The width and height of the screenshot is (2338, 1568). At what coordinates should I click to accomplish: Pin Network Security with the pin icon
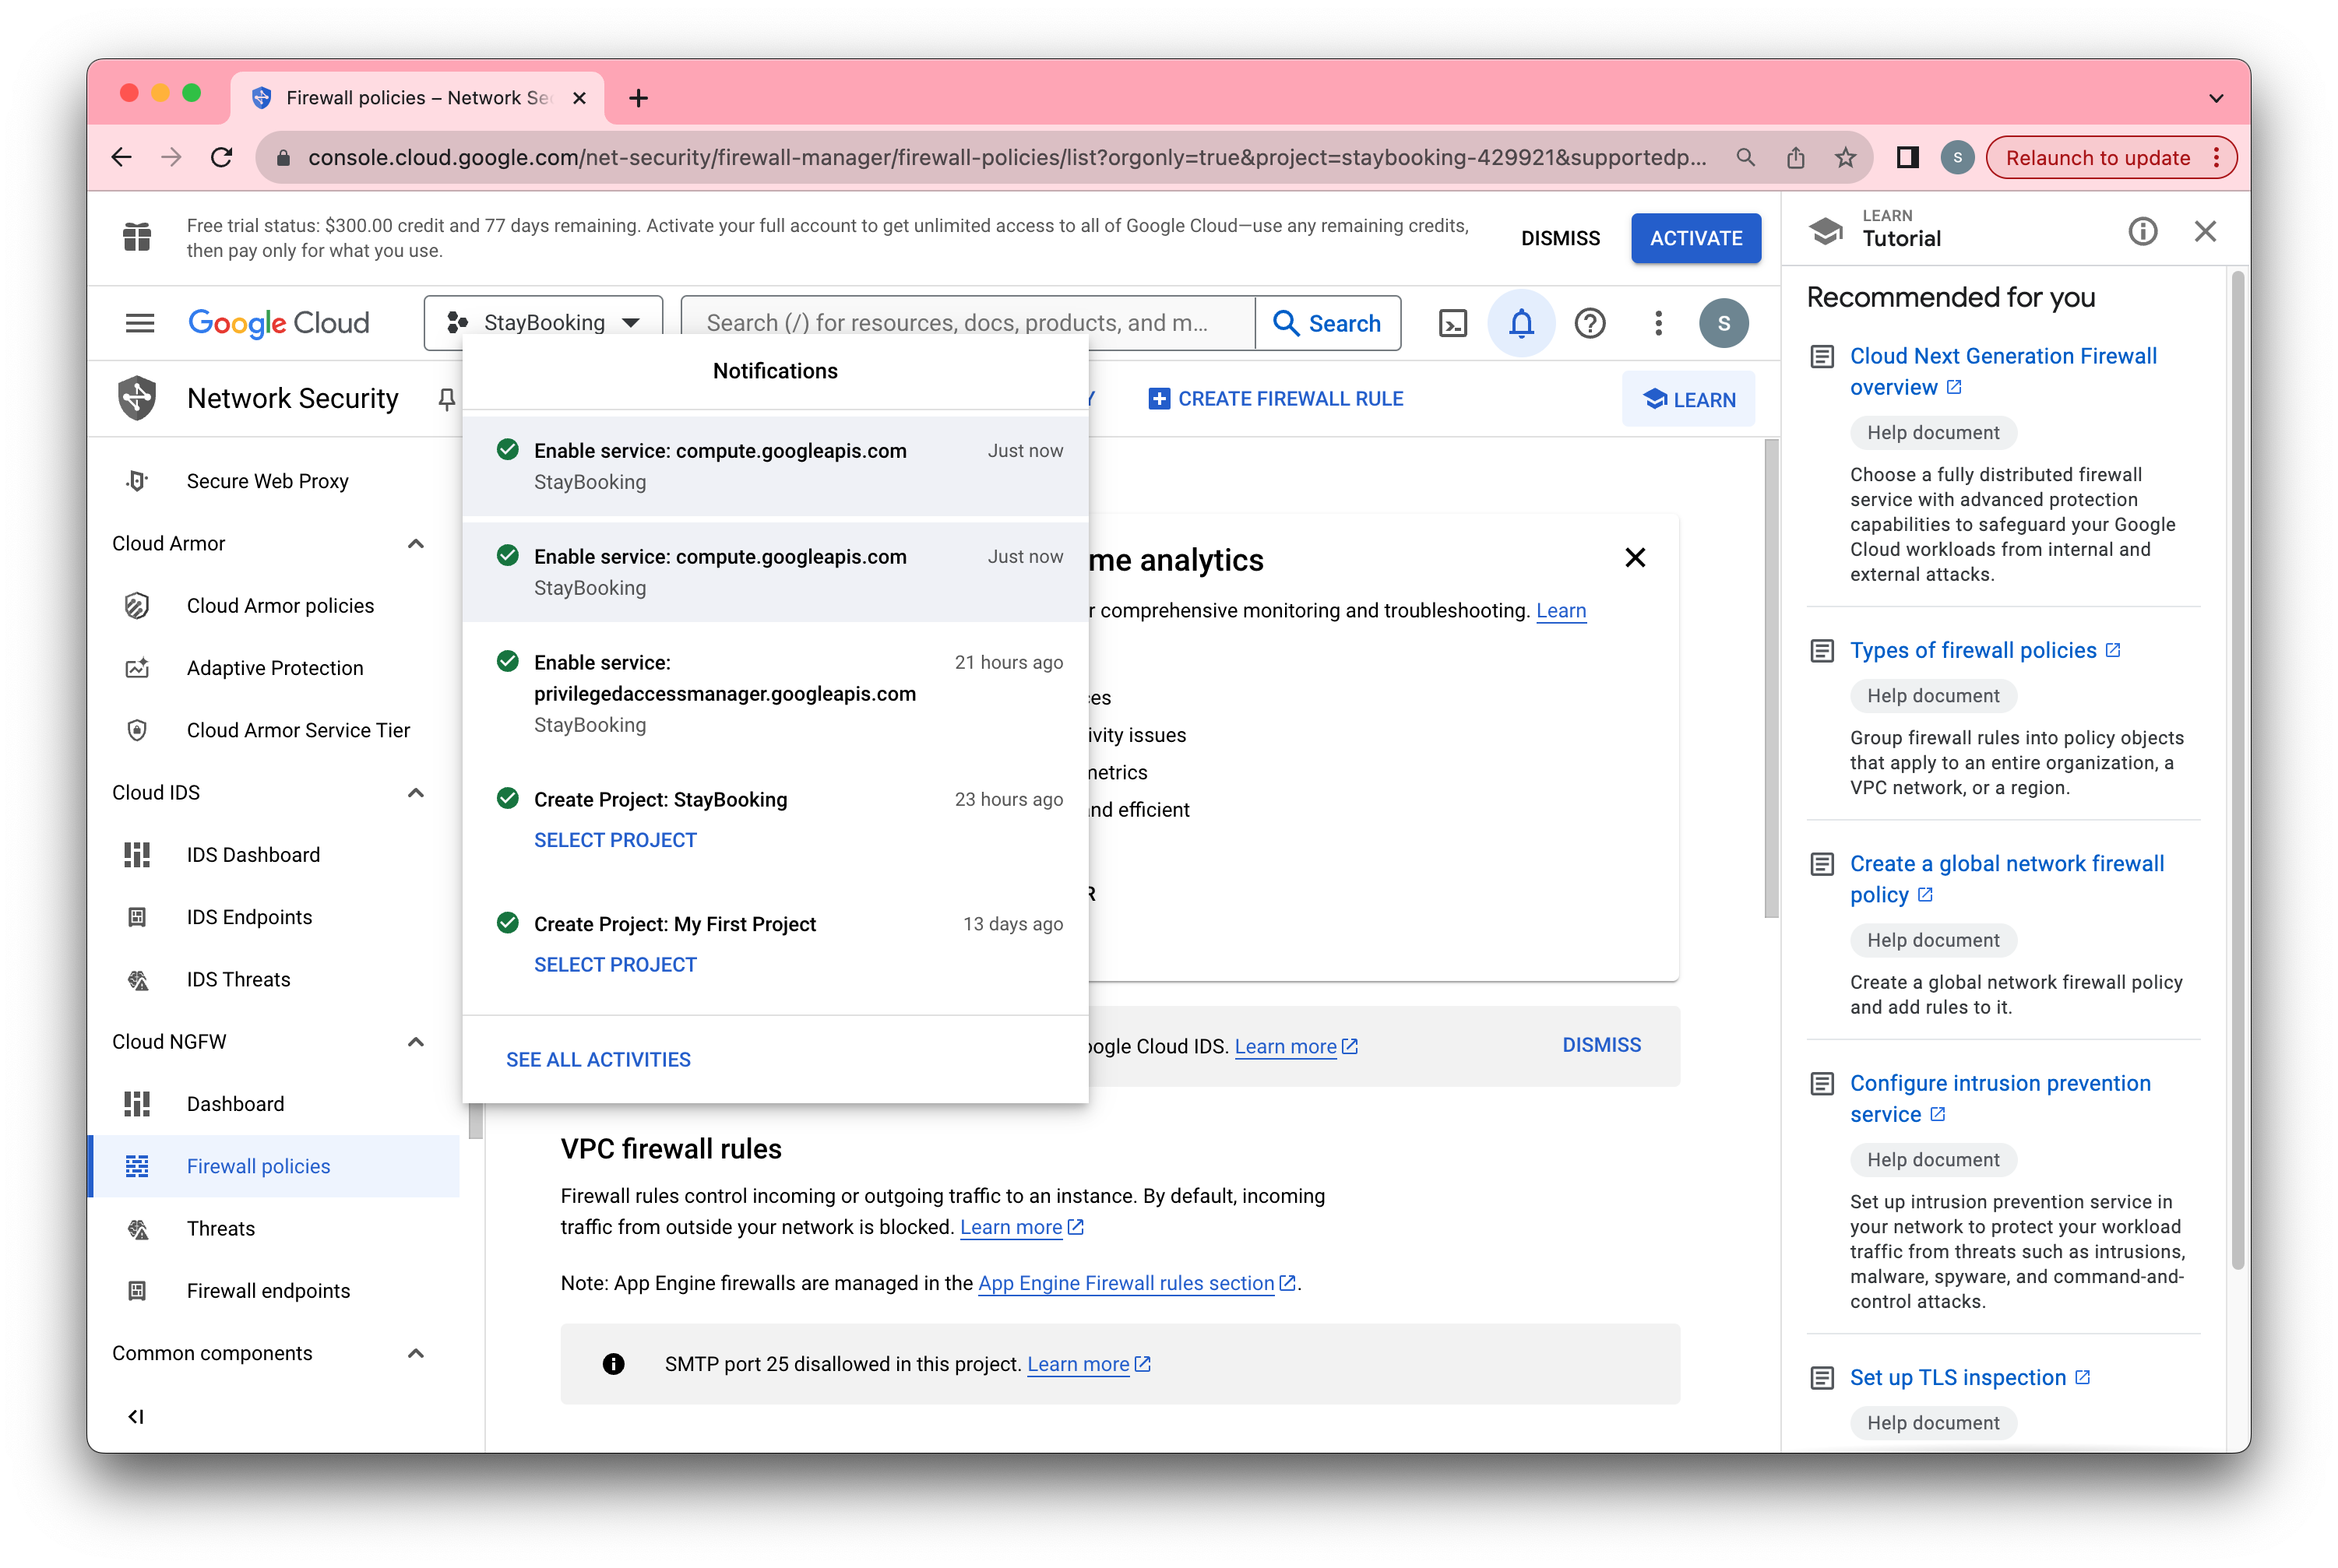(x=446, y=399)
